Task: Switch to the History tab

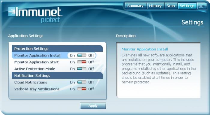Action: (x=155, y=6)
